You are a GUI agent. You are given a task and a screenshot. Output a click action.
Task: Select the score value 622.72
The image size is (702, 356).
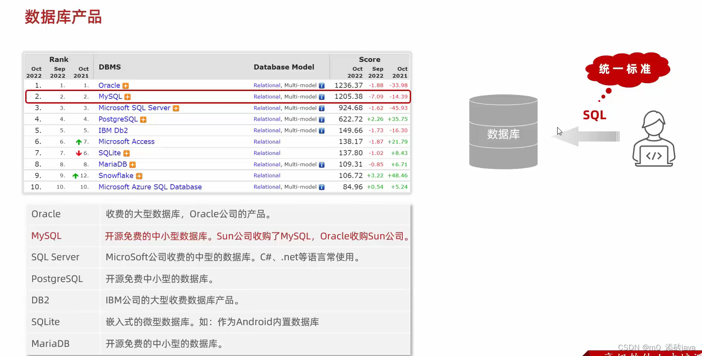(x=351, y=119)
